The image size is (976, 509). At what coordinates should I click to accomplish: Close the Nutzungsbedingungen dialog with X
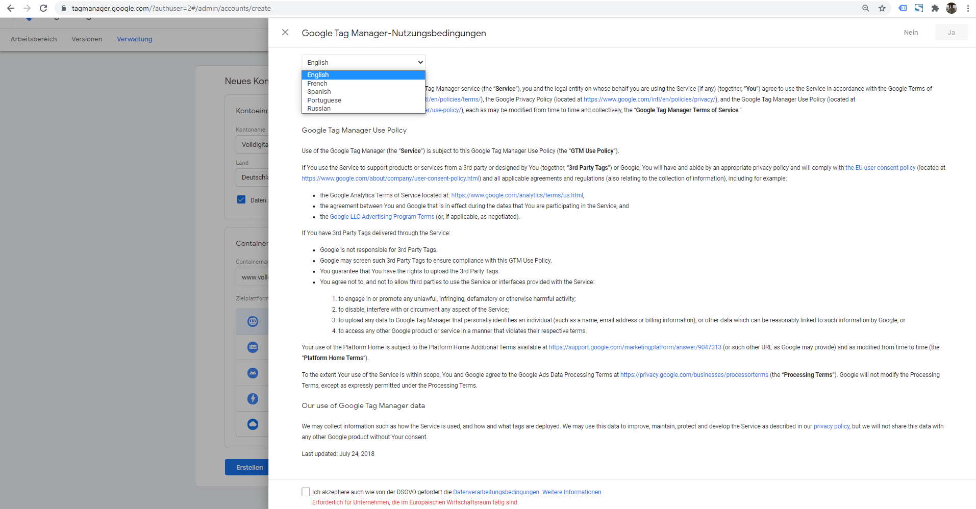(x=285, y=32)
